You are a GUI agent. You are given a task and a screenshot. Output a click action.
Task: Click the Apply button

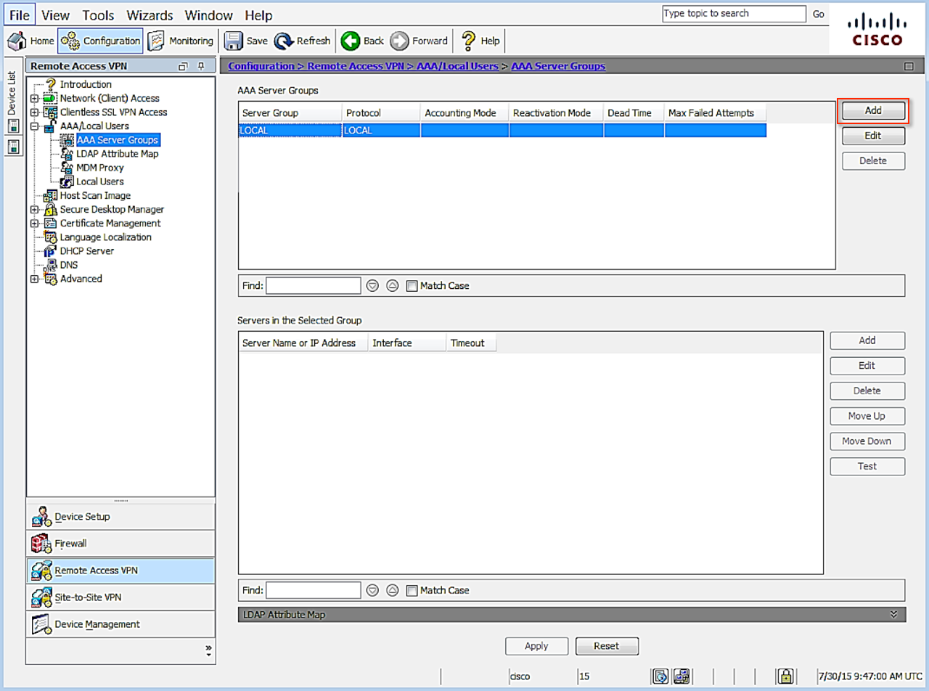point(536,646)
